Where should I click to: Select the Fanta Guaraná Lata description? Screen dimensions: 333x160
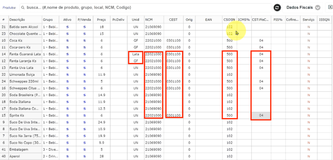(25, 54)
